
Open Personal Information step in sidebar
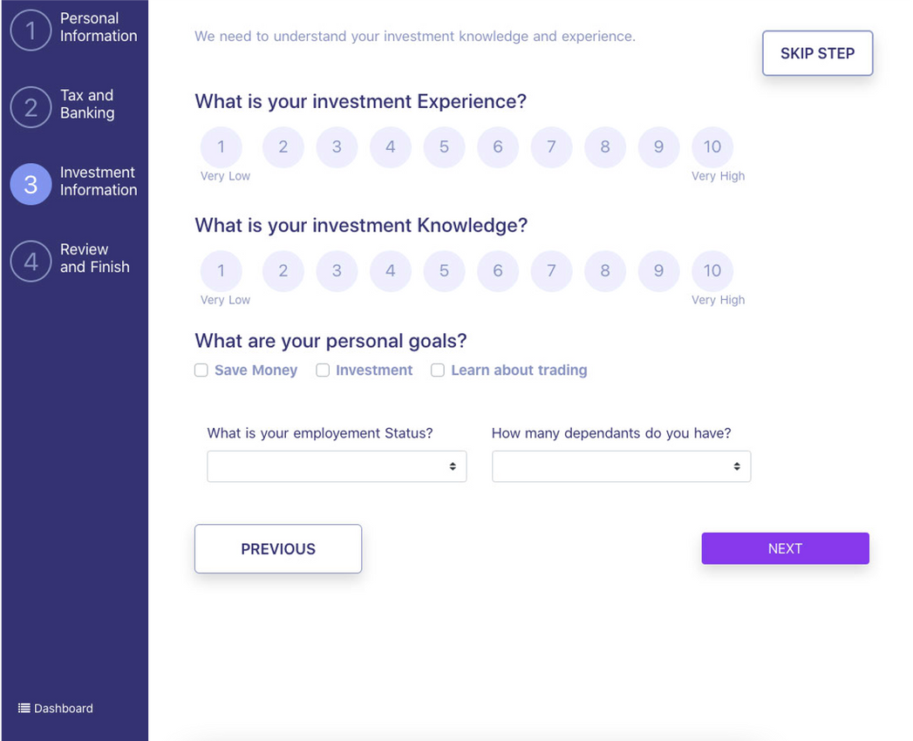pos(98,27)
